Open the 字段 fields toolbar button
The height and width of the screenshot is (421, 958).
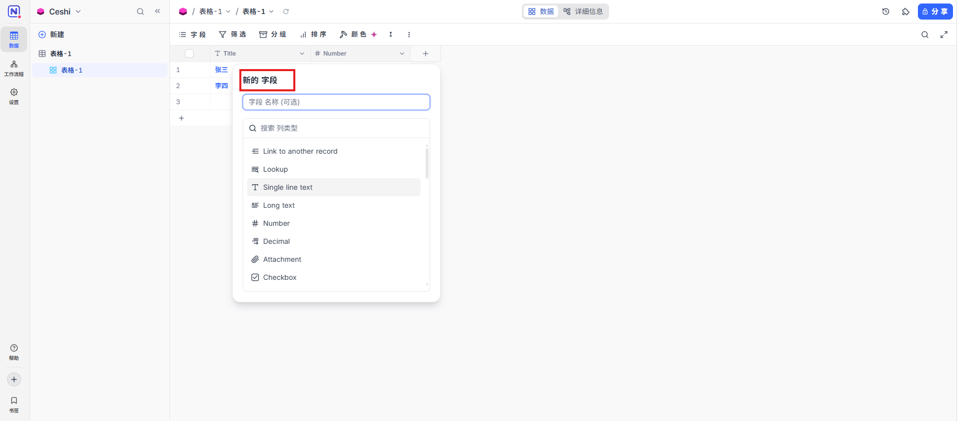click(193, 35)
